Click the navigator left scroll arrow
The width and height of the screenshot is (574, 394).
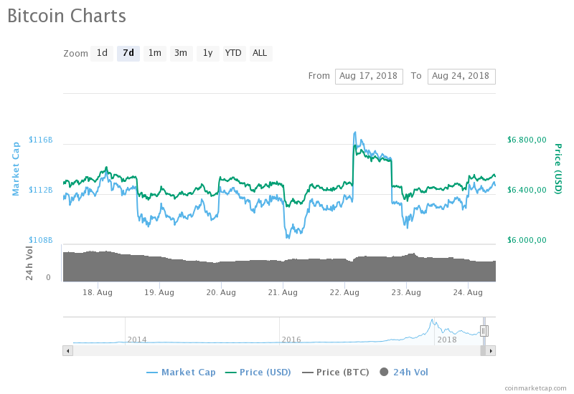point(67,351)
